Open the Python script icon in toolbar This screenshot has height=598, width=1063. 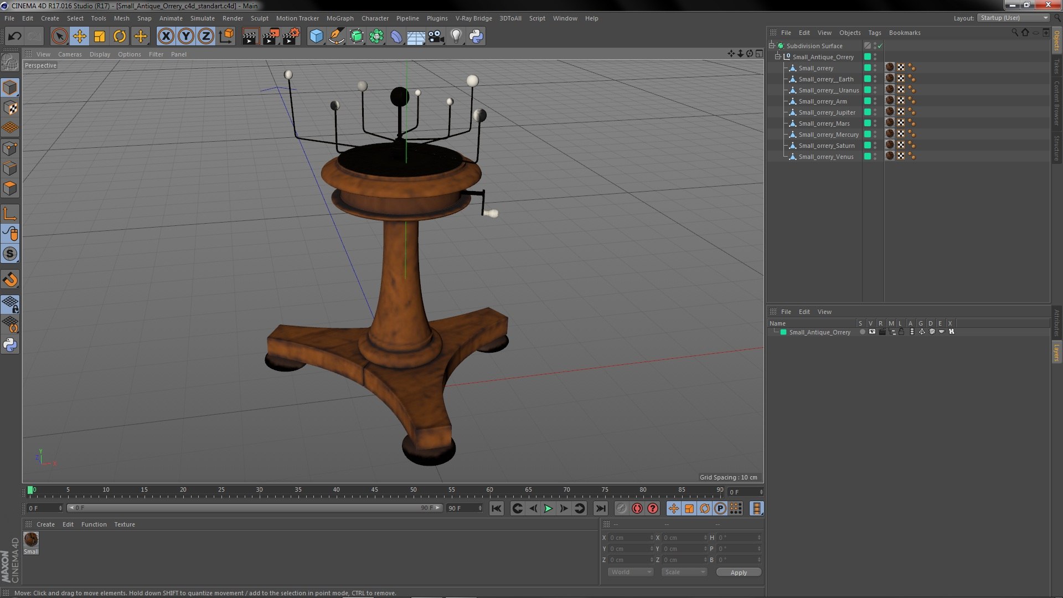[476, 37]
